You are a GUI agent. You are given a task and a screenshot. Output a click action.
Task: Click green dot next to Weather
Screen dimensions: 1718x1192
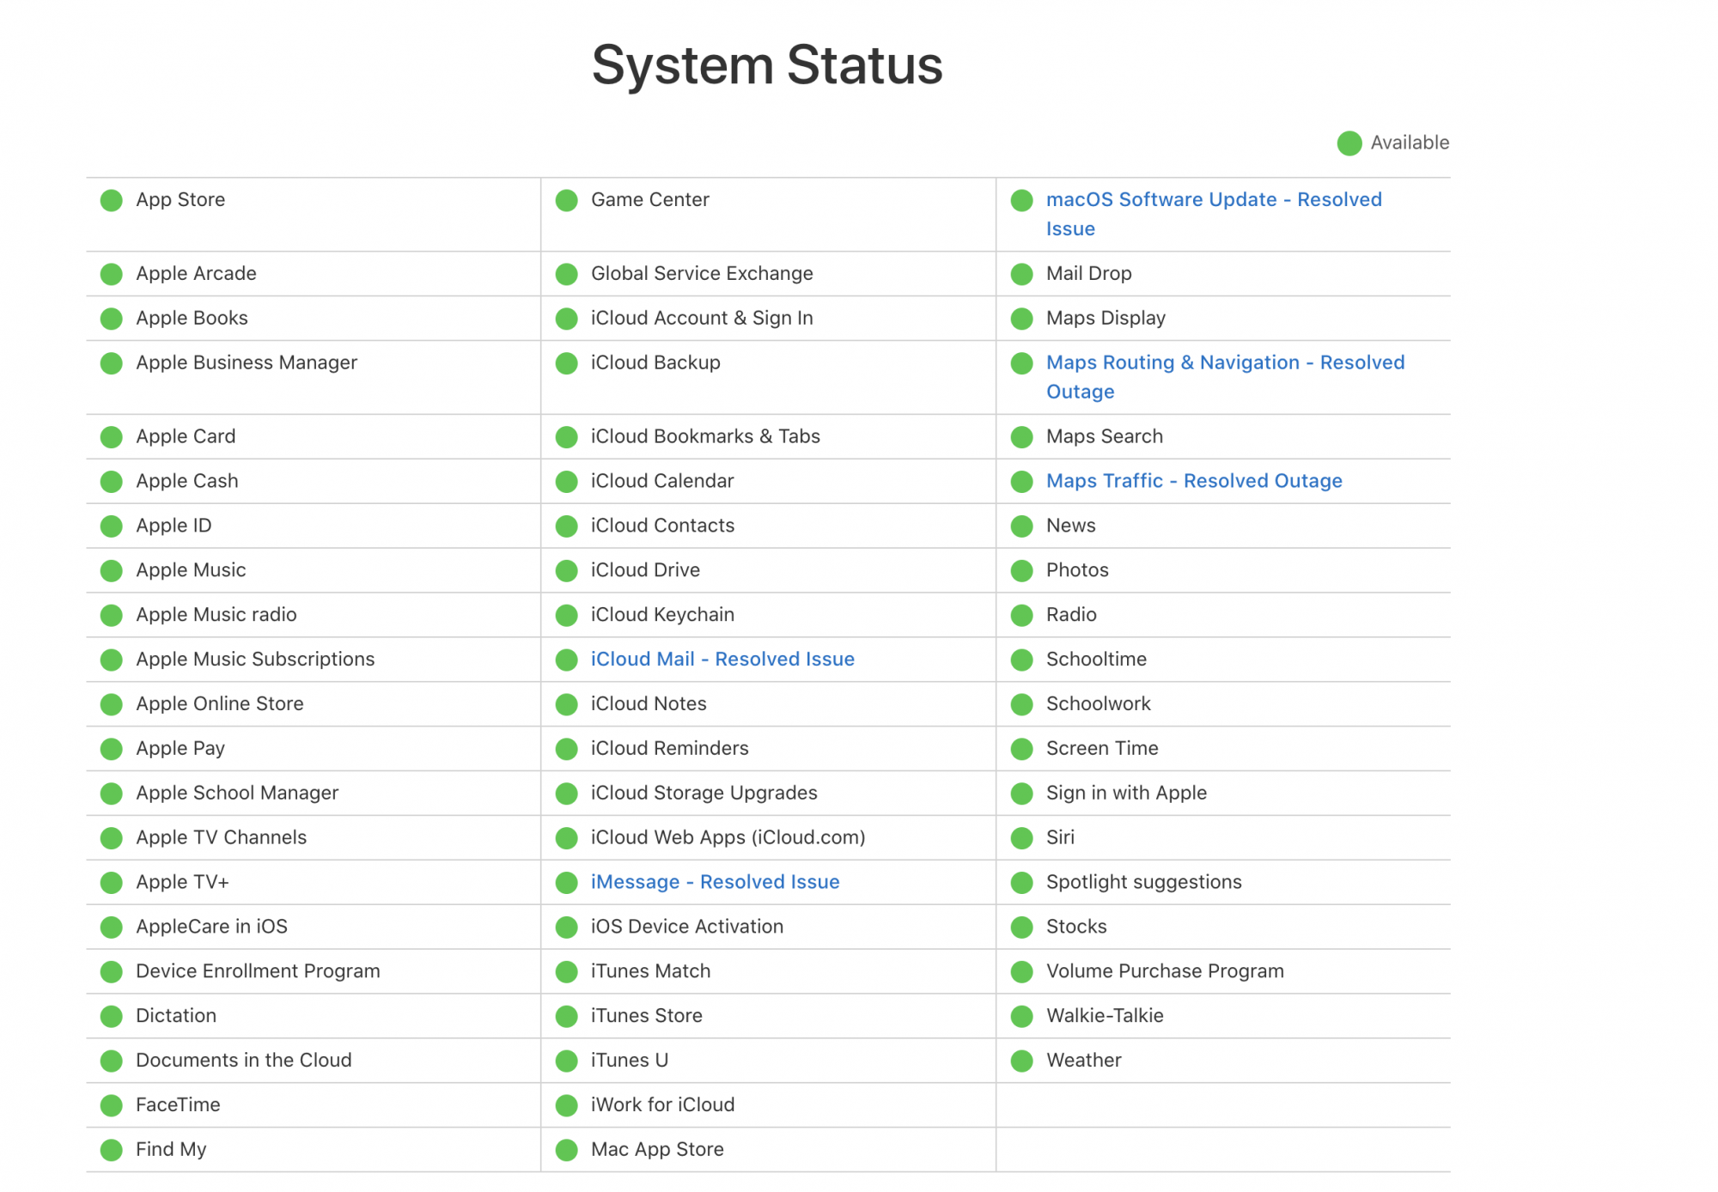click(1022, 1061)
